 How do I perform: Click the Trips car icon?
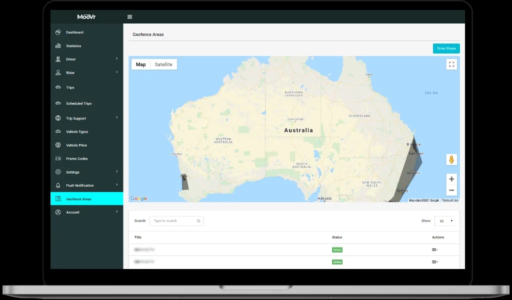tap(58, 87)
